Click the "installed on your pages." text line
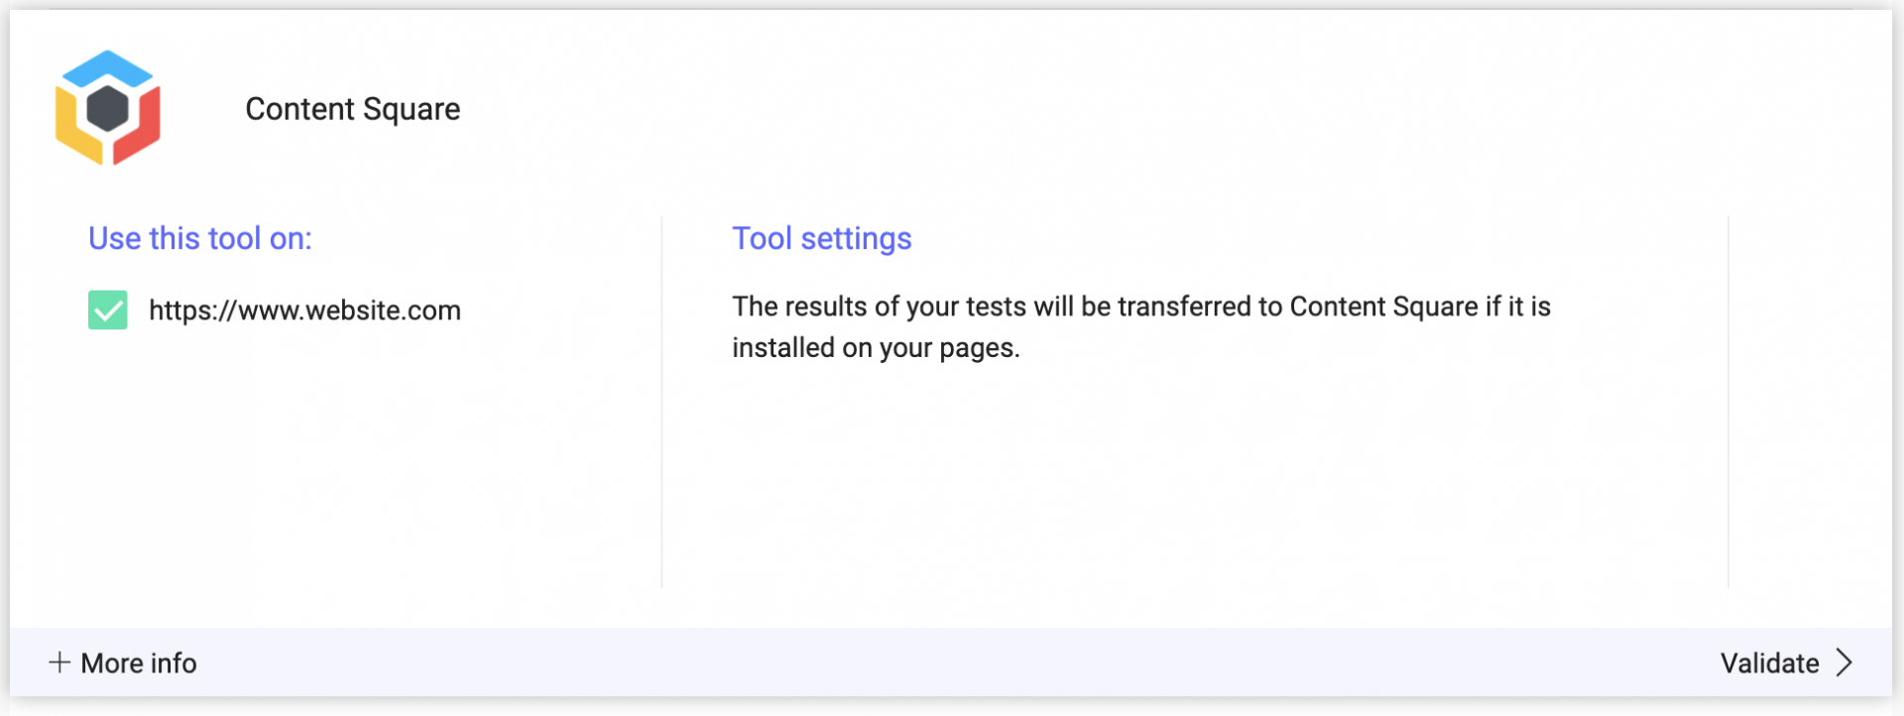 (876, 348)
